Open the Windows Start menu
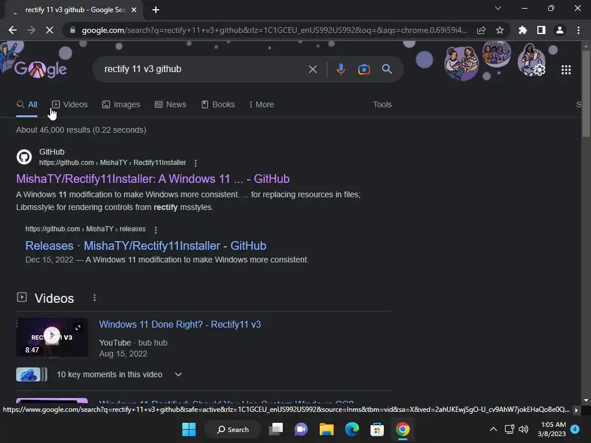The image size is (591, 443). pyautogui.click(x=189, y=429)
